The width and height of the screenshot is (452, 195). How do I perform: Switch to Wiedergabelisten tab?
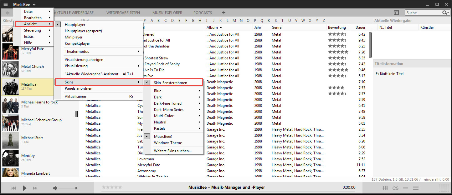(x=123, y=13)
